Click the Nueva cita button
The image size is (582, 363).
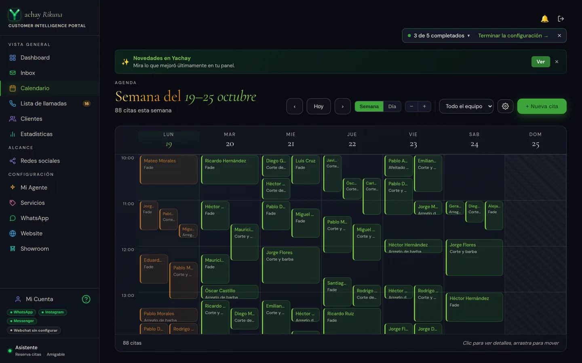542,106
